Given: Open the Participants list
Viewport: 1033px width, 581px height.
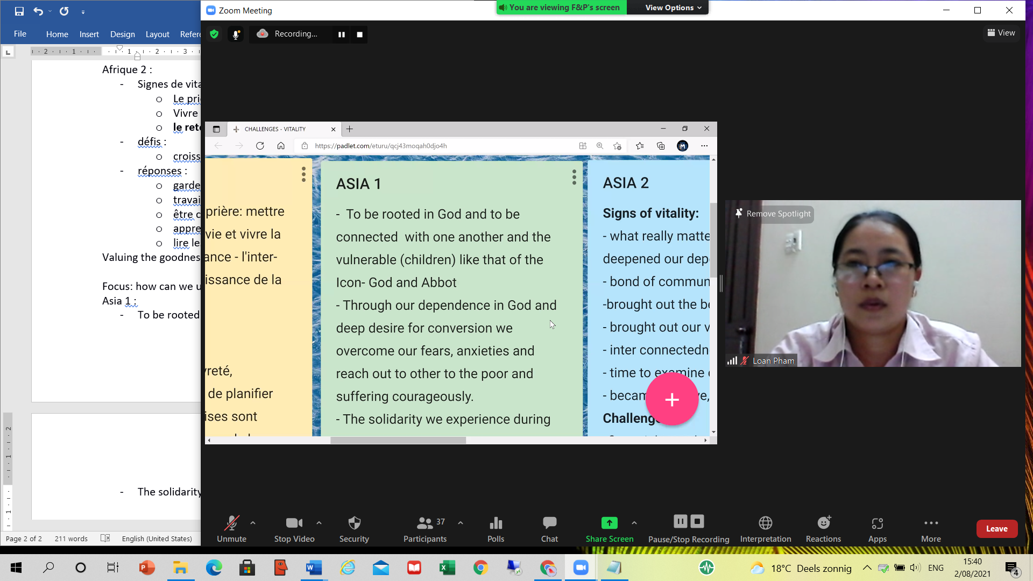Looking at the screenshot, I should coord(425,529).
